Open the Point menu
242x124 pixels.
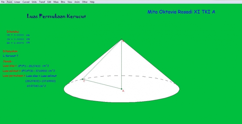pyautogui.click(x=9, y=2)
